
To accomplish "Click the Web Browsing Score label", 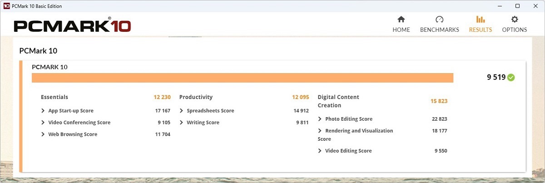I will click(x=73, y=134).
